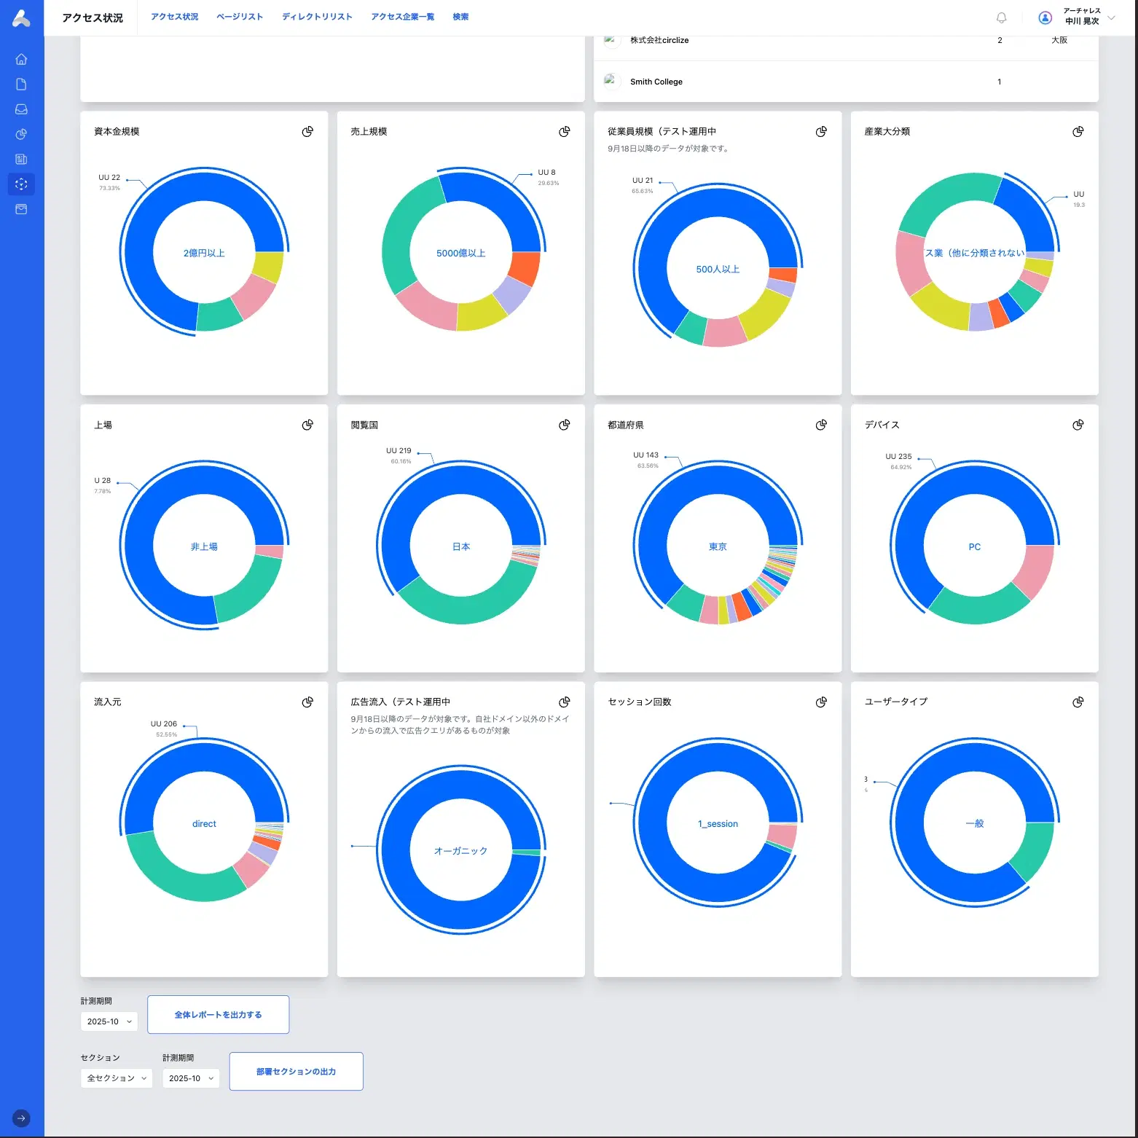Click the inbox tray icon in the sidebar
The width and height of the screenshot is (1138, 1138).
[21, 109]
